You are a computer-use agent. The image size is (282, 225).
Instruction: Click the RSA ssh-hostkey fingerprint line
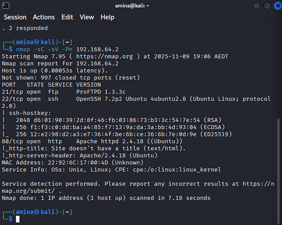point(118,120)
